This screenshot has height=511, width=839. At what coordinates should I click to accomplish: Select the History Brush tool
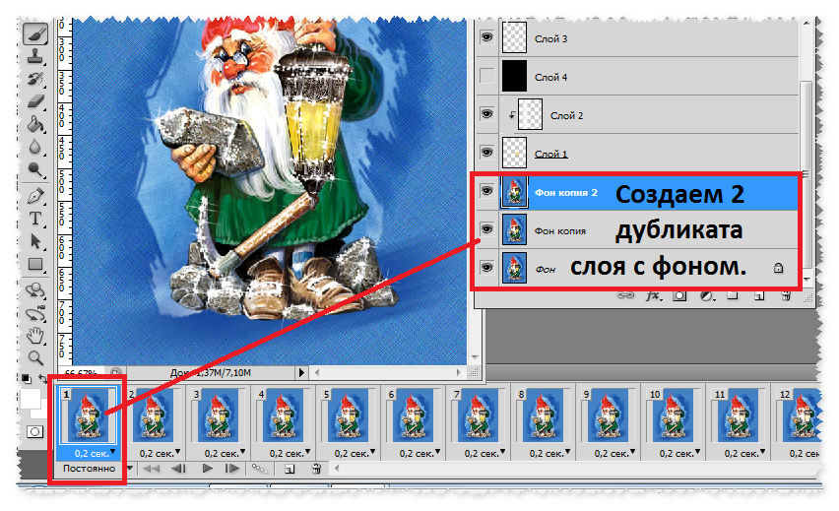click(x=35, y=79)
